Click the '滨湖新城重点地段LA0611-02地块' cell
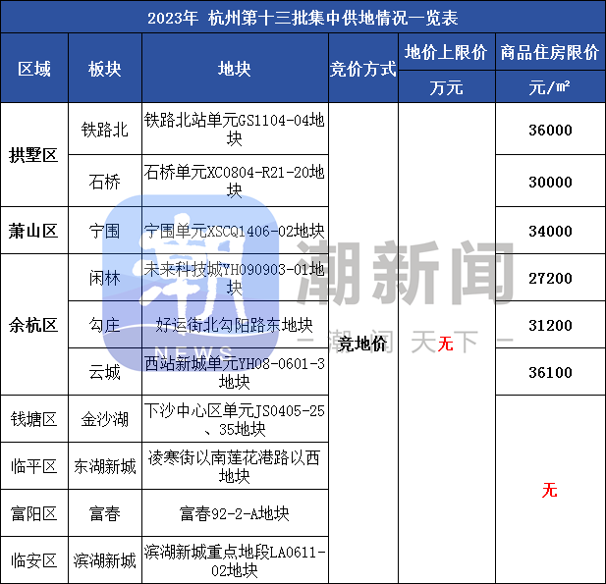The width and height of the screenshot is (606, 584). [235, 560]
